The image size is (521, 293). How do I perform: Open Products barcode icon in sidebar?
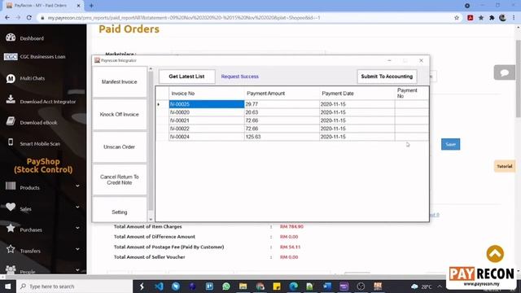tap(11, 186)
